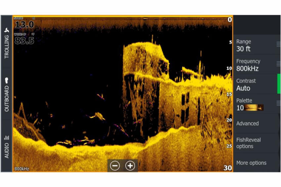
Task: Tap the Trolling motor propeller icon
Action: coord(6,30)
